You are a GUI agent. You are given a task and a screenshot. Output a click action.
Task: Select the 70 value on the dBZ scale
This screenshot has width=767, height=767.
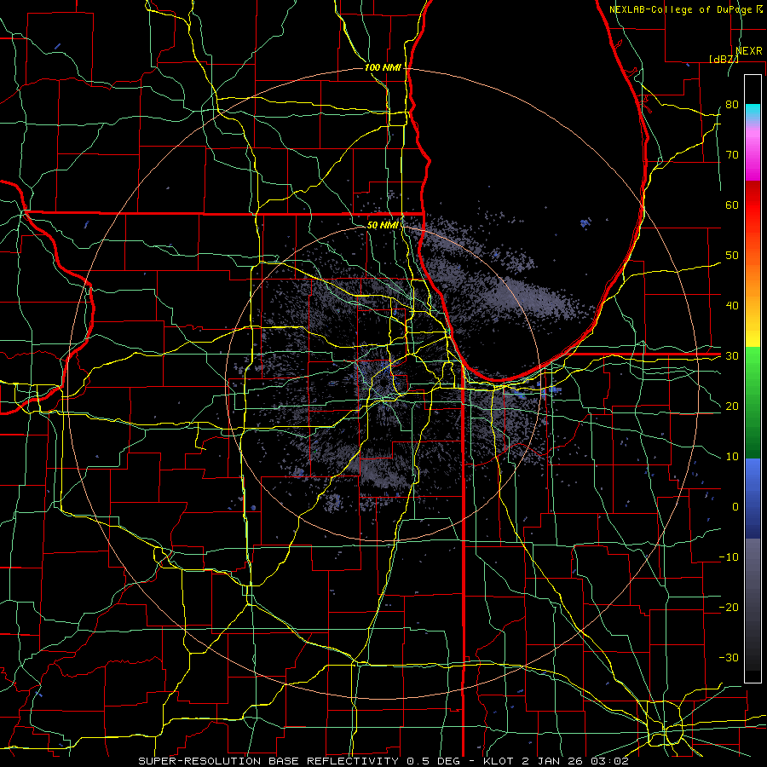pos(732,155)
